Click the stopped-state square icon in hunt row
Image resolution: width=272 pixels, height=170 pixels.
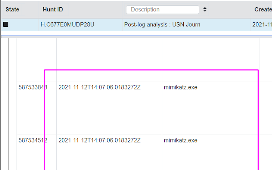[x=6, y=25]
